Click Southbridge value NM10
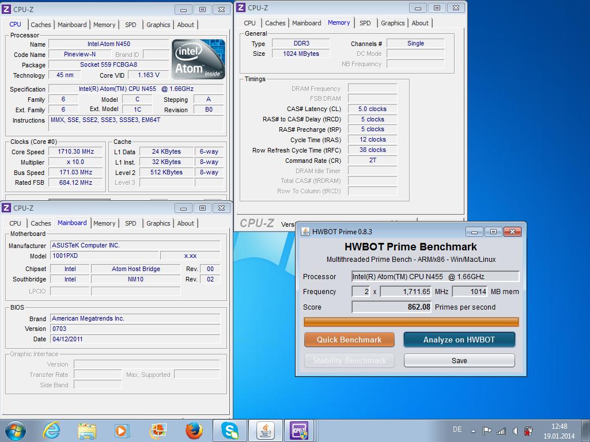Viewport: 590px width, 442px height. [135, 279]
